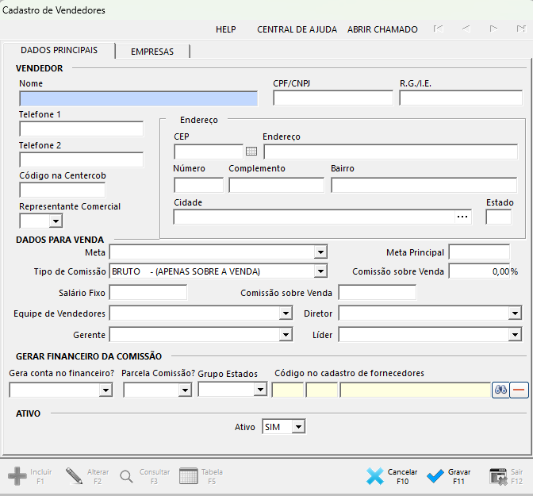Open the Tipo de Comissão dropdown
533x496 pixels.
[x=320, y=271]
